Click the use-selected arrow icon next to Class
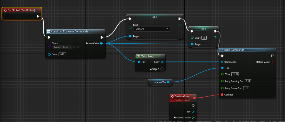 click(75, 47)
